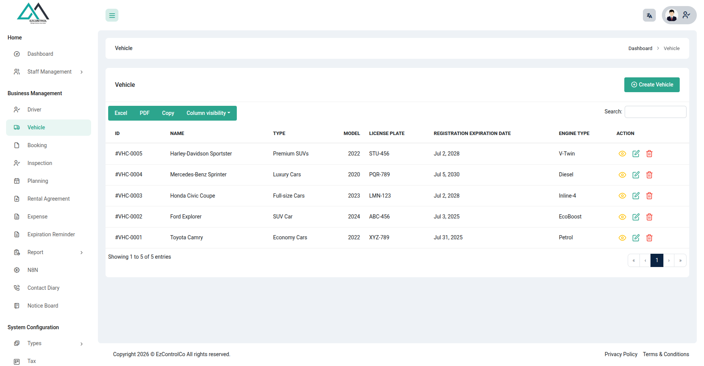This screenshot has height=366, width=704.
Task: Delete the Harley-Davidson Sportster vehicle
Action: click(649, 154)
